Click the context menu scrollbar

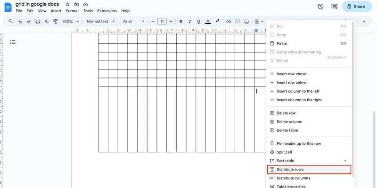click(x=353, y=99)
